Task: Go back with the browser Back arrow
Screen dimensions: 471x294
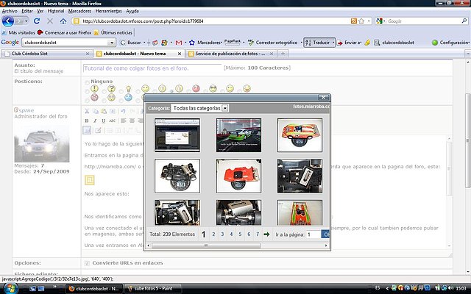Action: click(8, 21)
